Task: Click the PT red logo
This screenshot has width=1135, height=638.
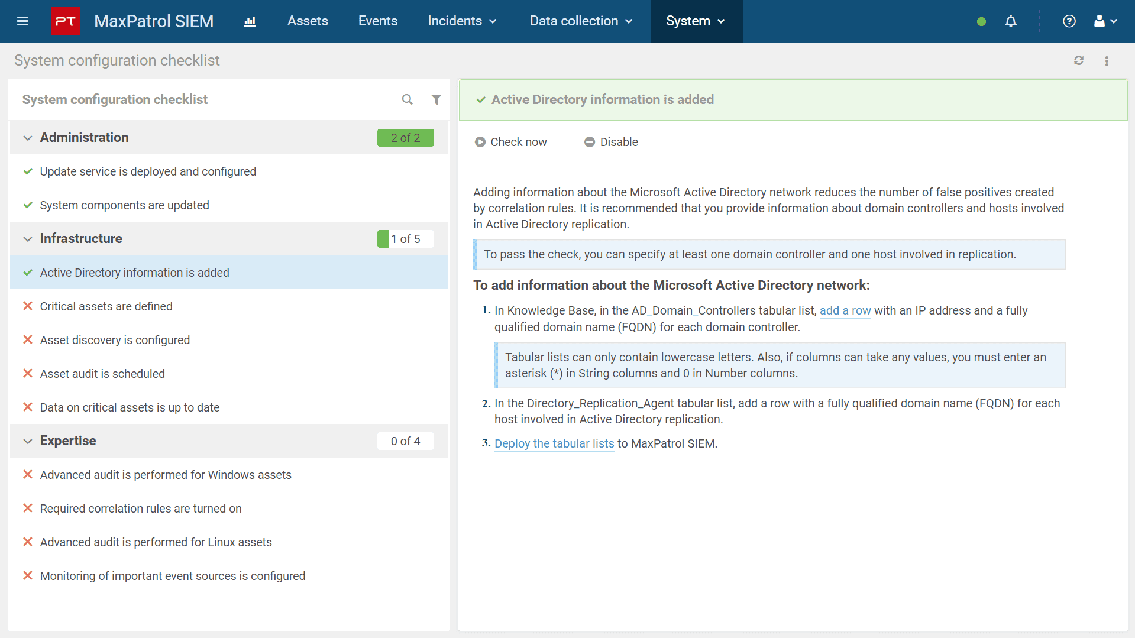Action: coord(66,21)
